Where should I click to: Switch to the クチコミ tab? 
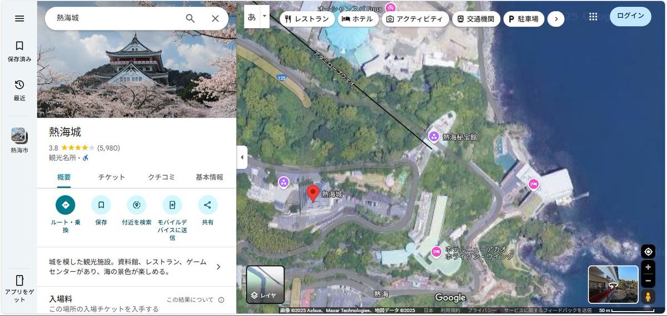161,177
